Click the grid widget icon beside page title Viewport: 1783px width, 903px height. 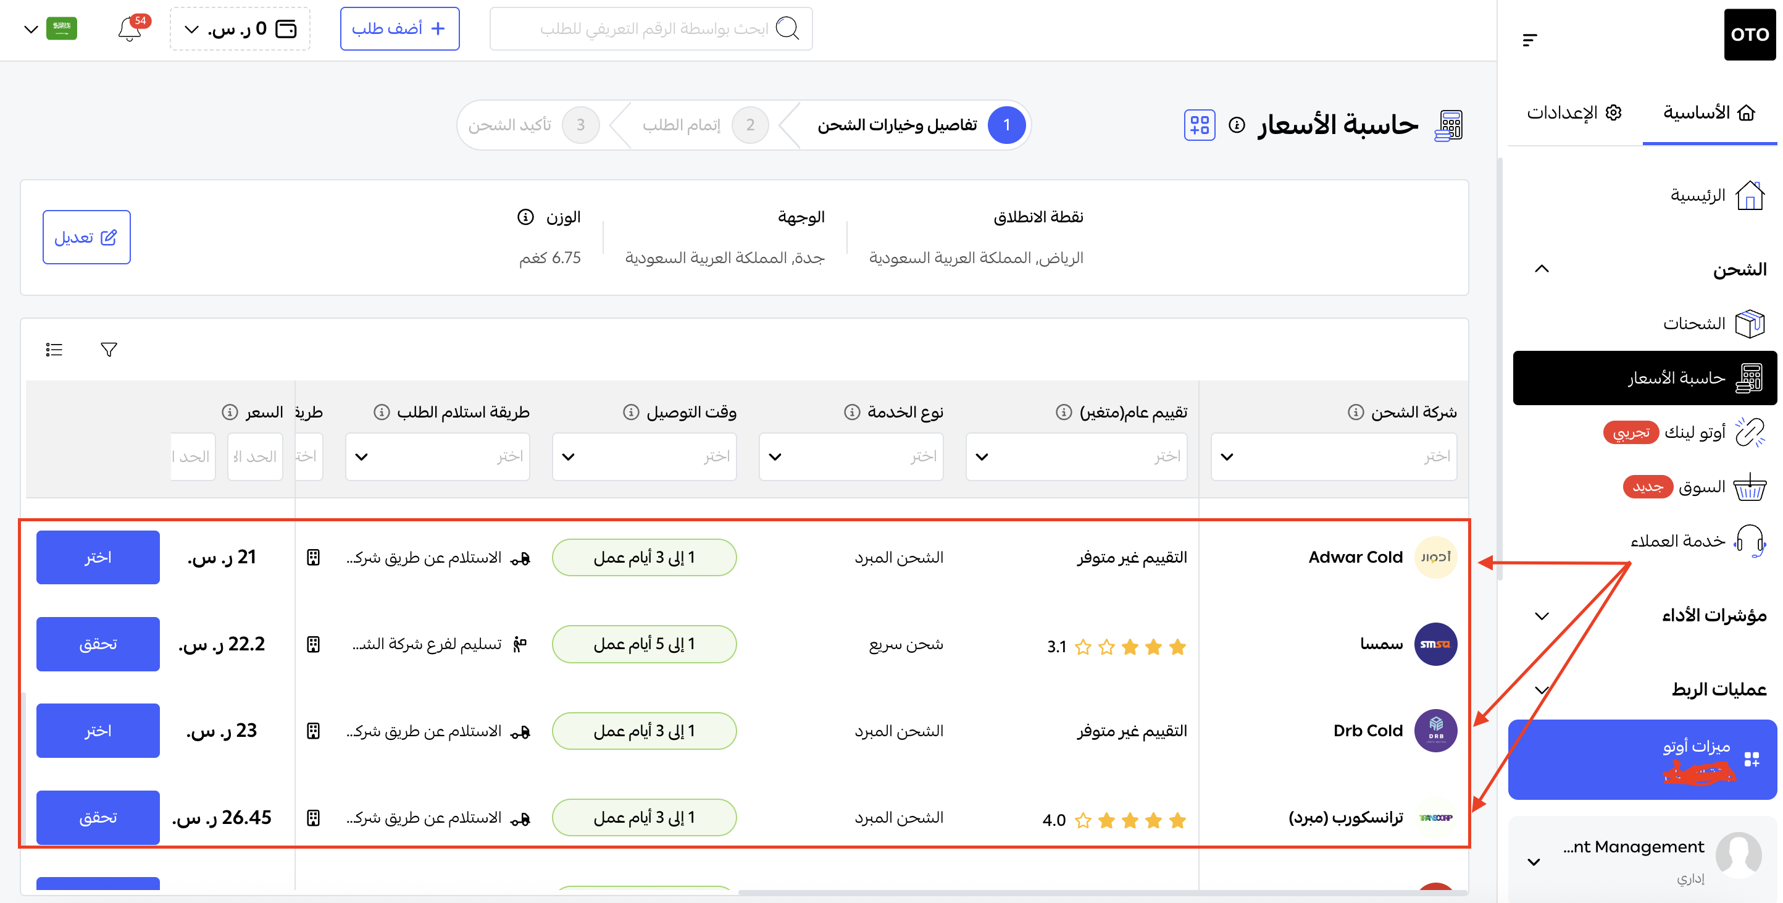1199,125
